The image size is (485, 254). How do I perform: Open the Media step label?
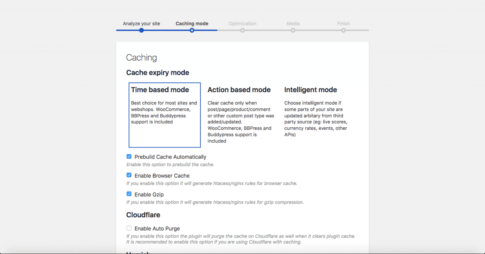tap(293, 23)
